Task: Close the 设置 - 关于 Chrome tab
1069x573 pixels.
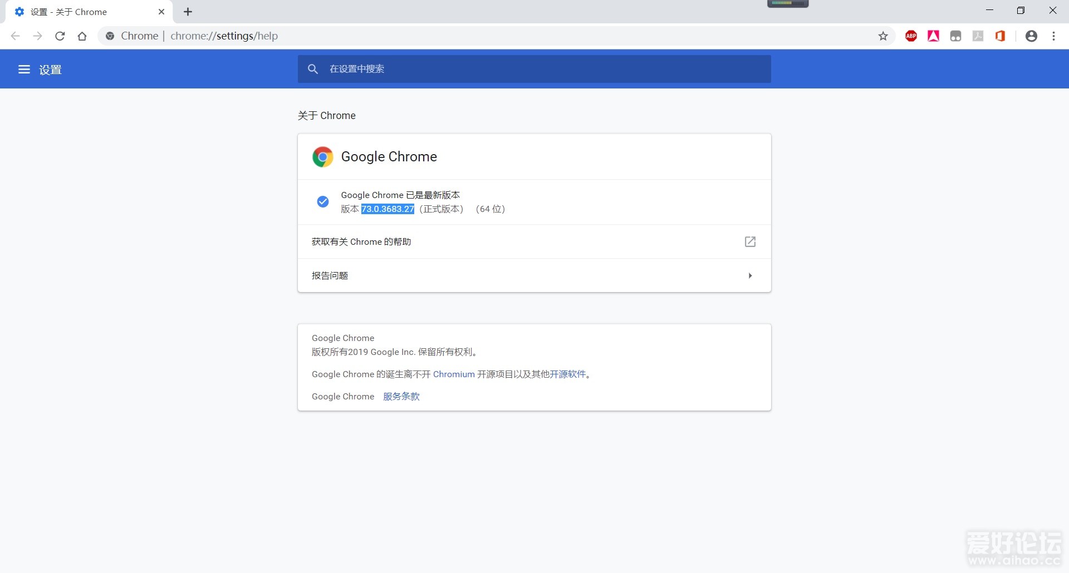Action: [x=161, y=12]
